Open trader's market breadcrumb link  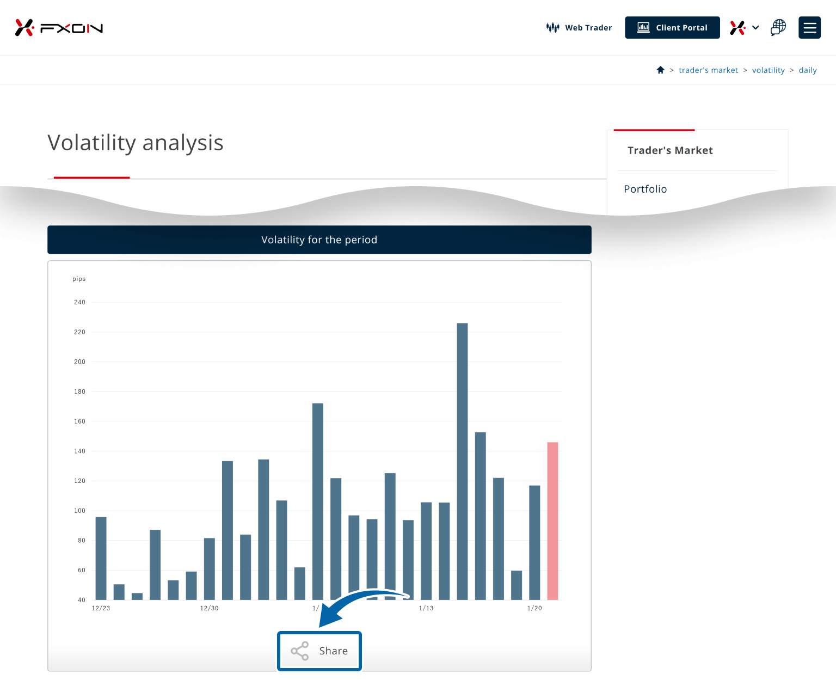pos(708,70)
